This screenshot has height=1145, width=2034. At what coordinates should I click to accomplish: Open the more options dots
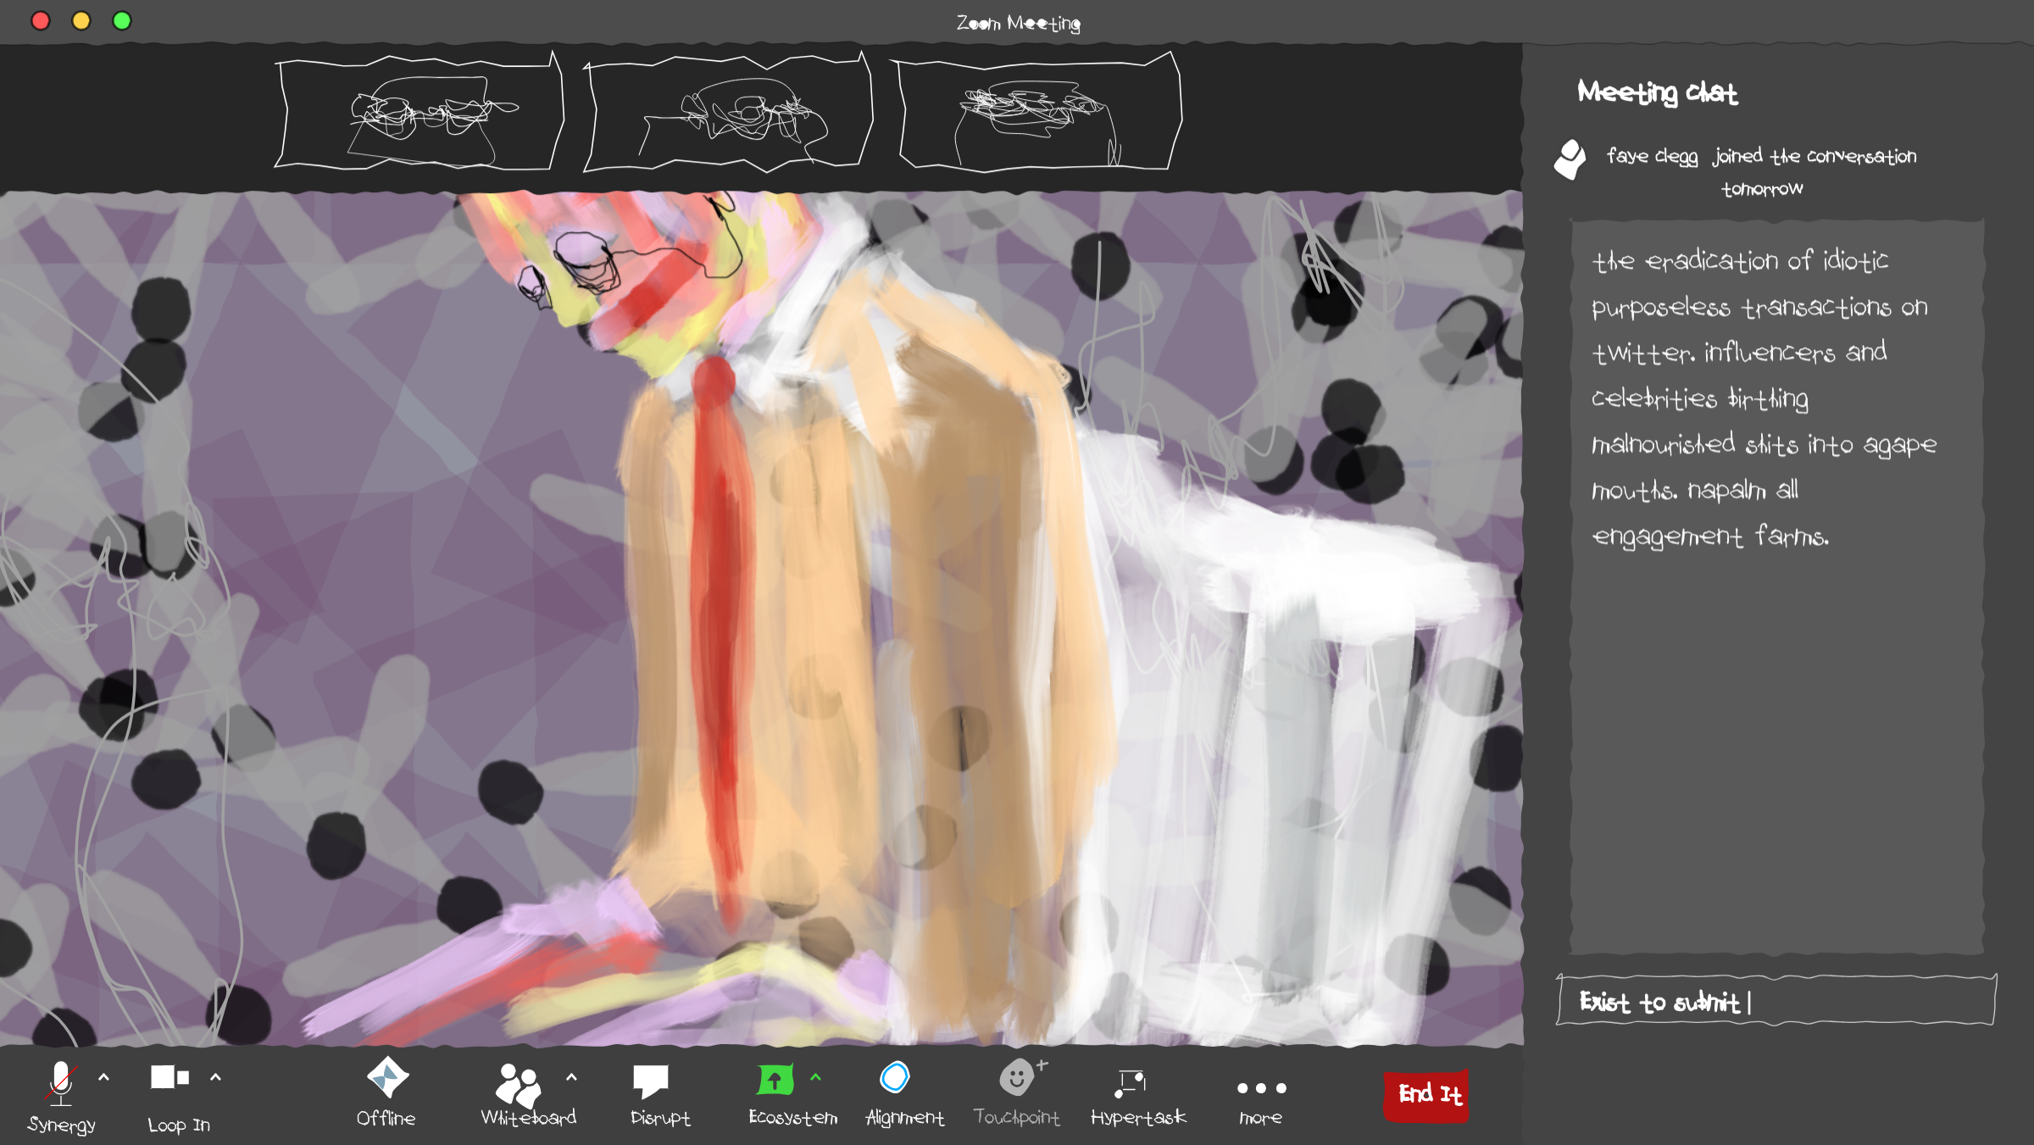pos(1261,1088)
